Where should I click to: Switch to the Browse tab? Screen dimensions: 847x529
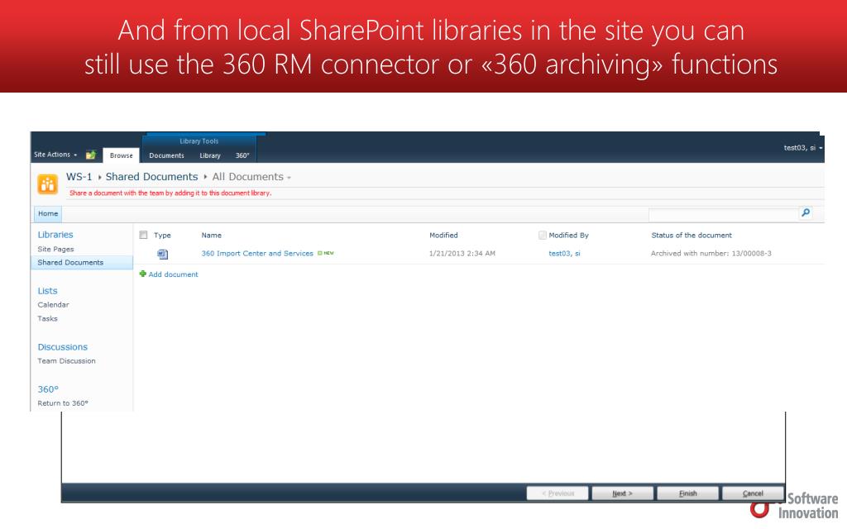121,155
